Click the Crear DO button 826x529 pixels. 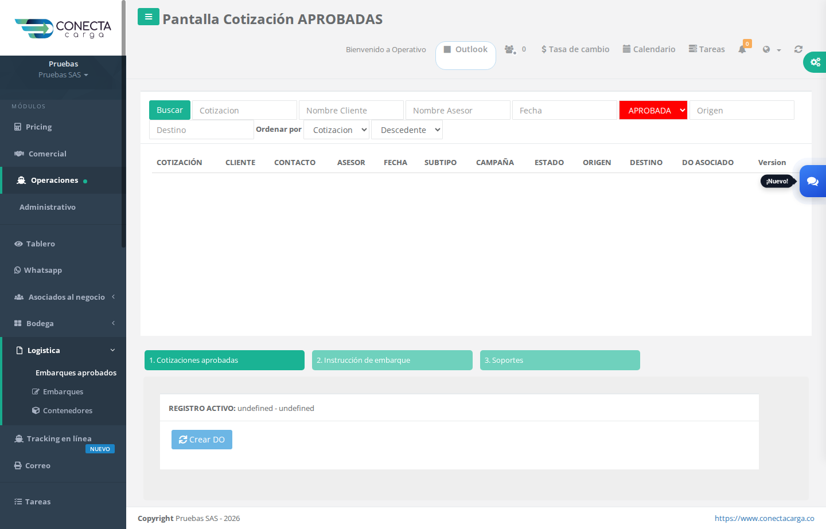[202, 440]
